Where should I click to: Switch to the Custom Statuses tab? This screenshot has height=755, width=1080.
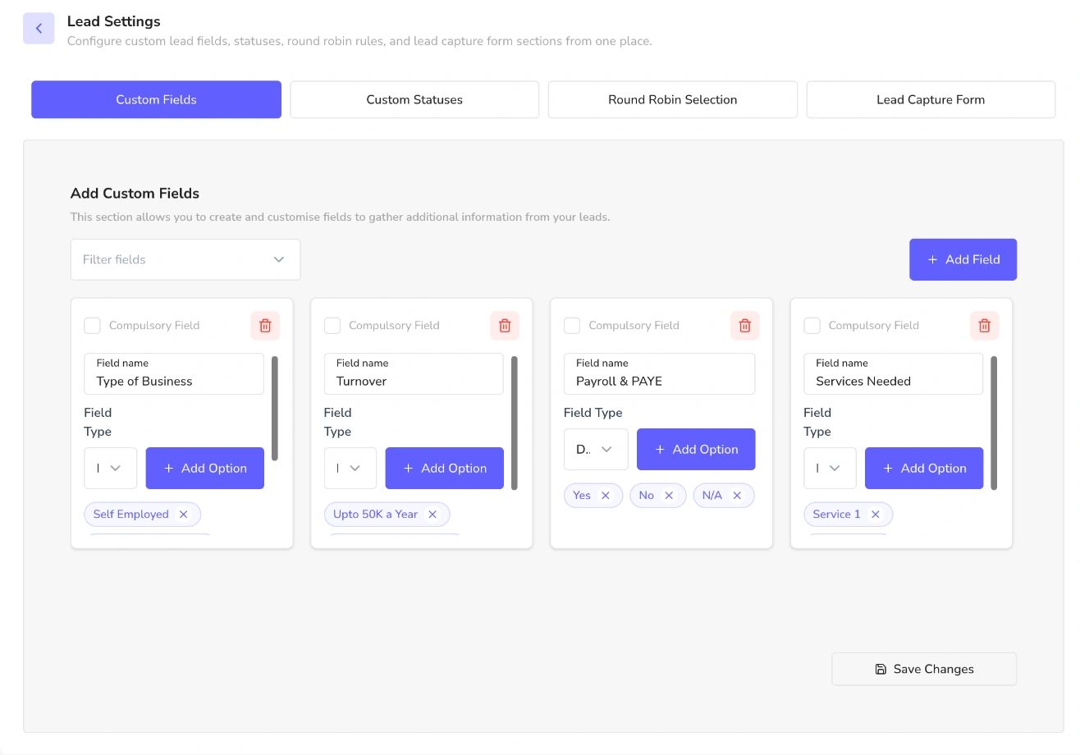coord(414,99)
